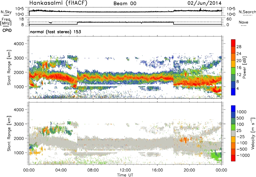This screenshot has width=256, height=177.
Task: Click Slant Range [km] label, power panel
Action: (x=9, y=67)
